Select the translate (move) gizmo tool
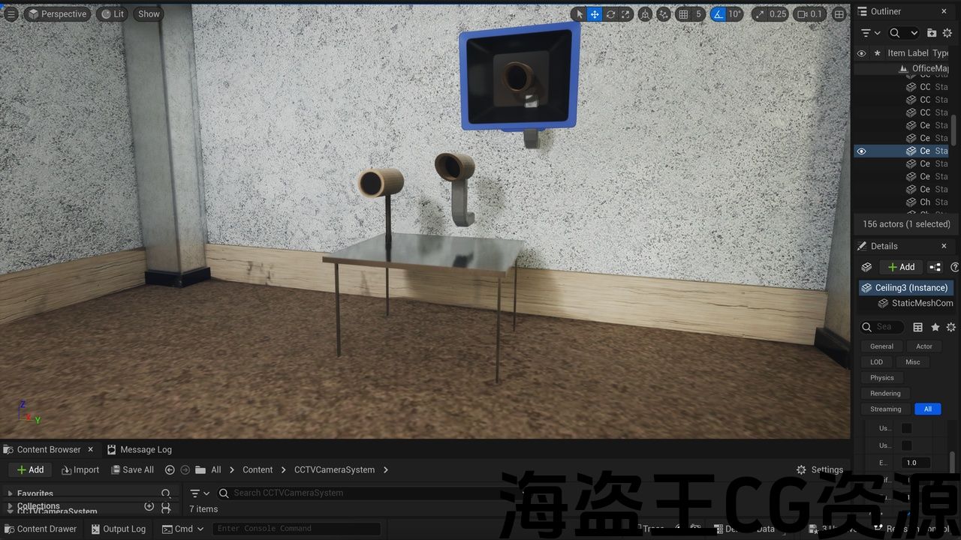Viewport: 961px width, 540px height. click(595, 14)
